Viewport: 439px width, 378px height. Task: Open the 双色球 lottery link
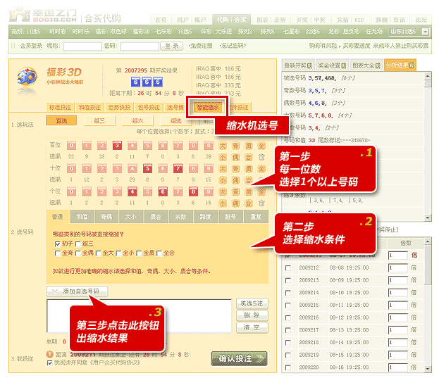[117, 32]
